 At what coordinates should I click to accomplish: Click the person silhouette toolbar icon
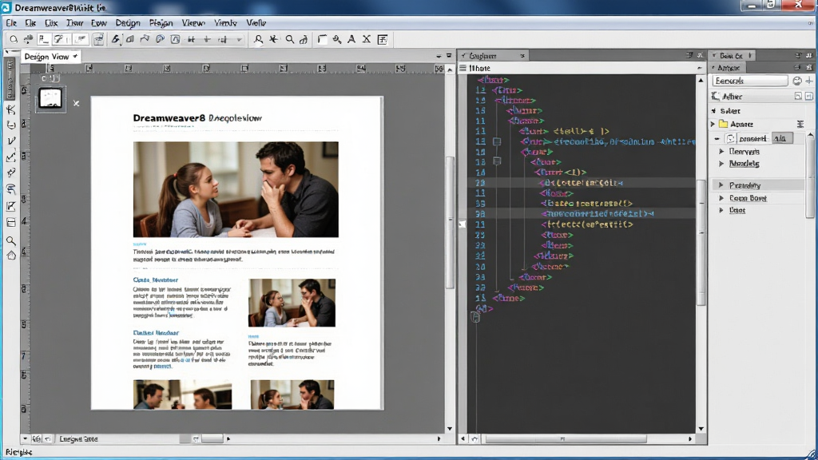click(x=258, y=40)
